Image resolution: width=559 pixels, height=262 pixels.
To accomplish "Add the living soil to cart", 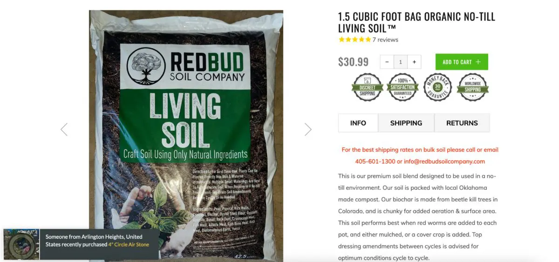I will click(462, 62).
